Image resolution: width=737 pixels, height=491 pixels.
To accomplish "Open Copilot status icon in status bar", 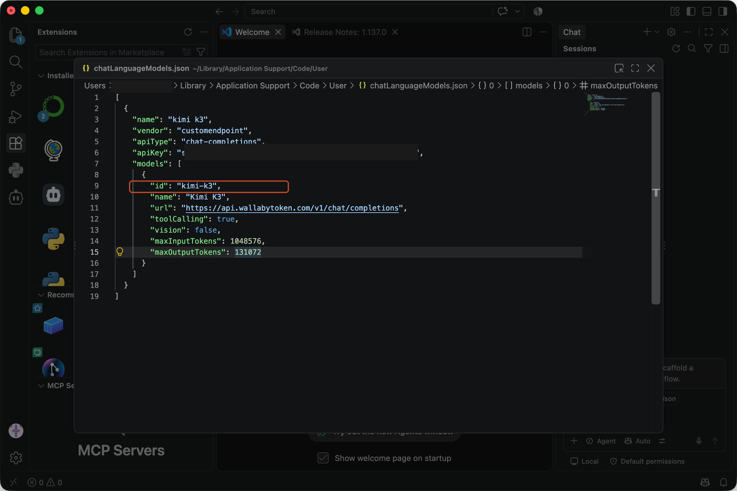I will pos(705,482).
